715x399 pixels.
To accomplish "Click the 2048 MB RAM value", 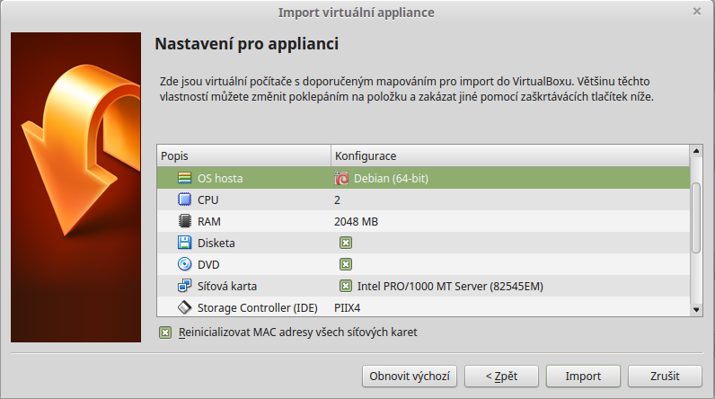I will [x=356, y=222].
